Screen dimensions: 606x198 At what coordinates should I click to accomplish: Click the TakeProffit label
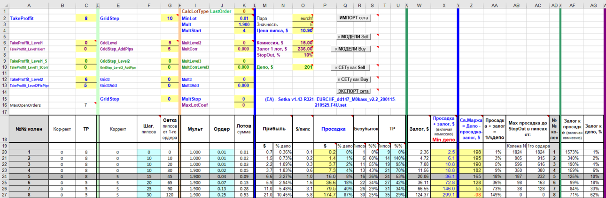(x=22, y=18)
